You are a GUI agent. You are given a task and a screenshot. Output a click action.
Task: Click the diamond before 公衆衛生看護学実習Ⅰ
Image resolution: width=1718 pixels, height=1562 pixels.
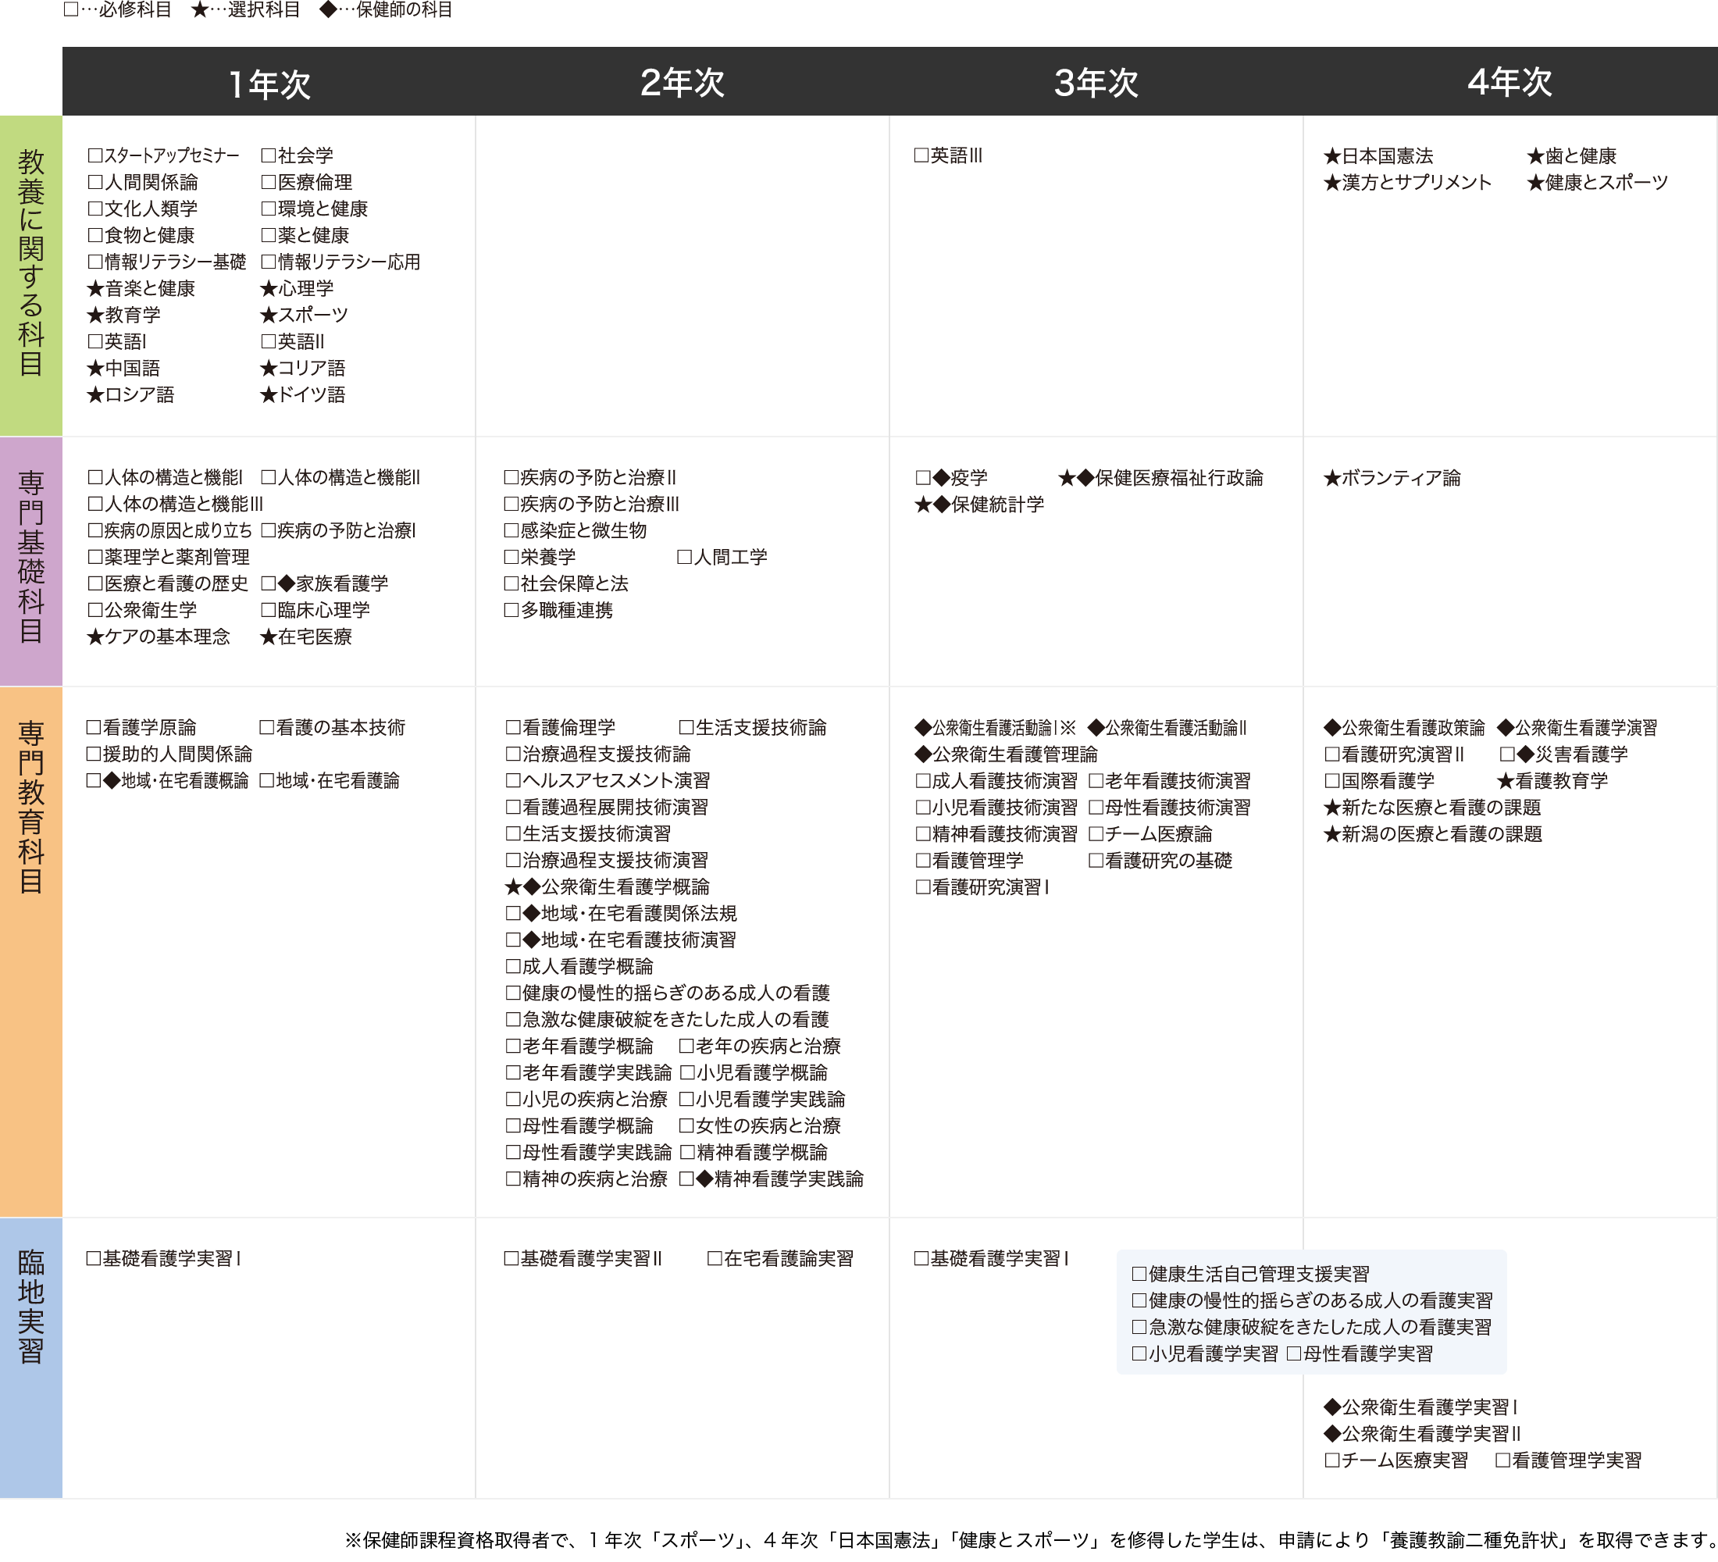click(1333, 1407)
